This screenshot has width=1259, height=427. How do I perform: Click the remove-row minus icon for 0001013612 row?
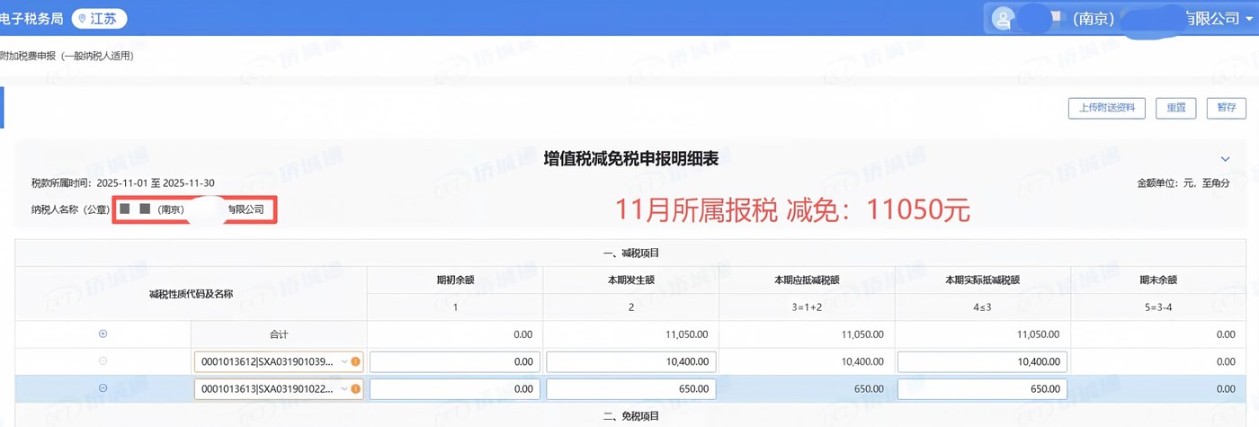(x=103, y=361)
